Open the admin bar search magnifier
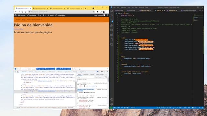 pyautogui.click(x=107, y=15)
